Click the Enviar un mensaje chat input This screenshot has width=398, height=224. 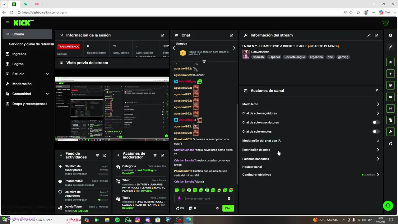point(204,198)
